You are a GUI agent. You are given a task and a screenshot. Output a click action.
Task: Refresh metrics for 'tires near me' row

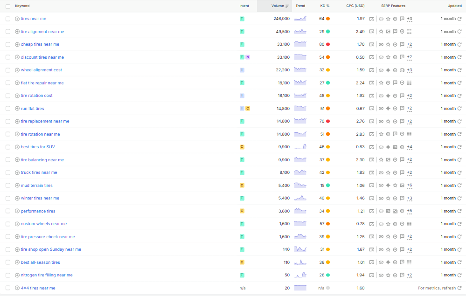(459, 19)
